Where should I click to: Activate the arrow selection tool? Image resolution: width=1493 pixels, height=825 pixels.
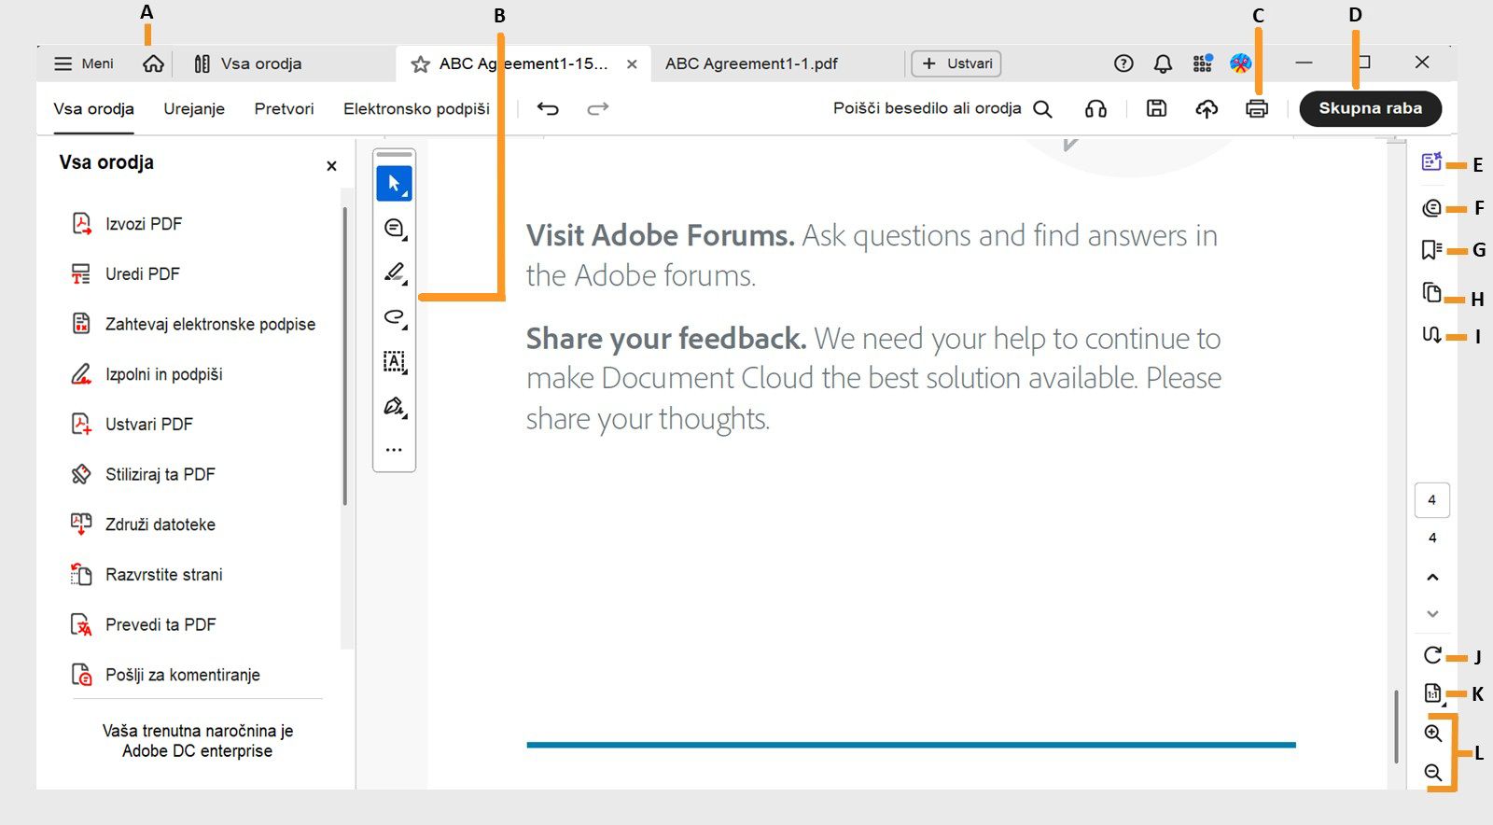(395, 184)
